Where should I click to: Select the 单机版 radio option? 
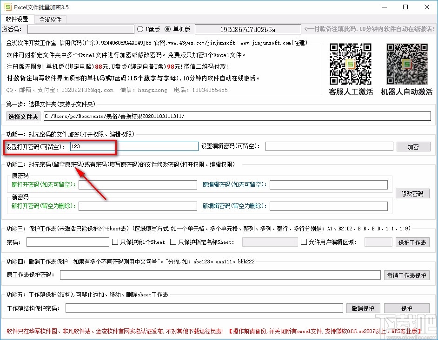[x=168, y=29]
